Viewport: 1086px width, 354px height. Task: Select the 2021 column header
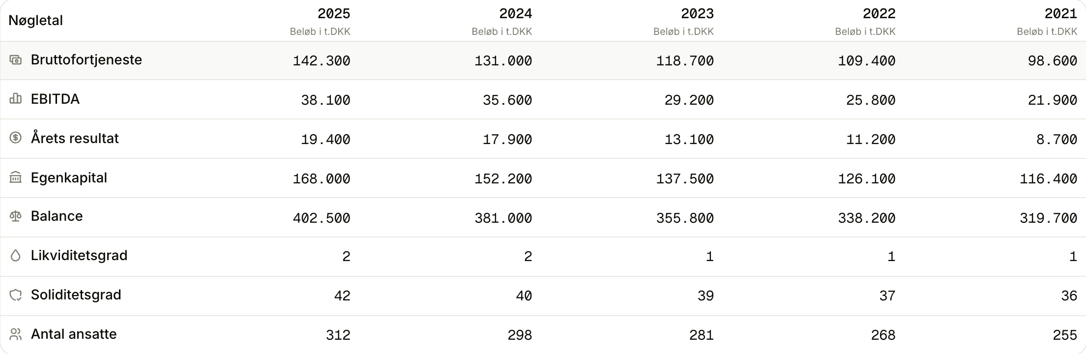click(x=1061, y=13)
